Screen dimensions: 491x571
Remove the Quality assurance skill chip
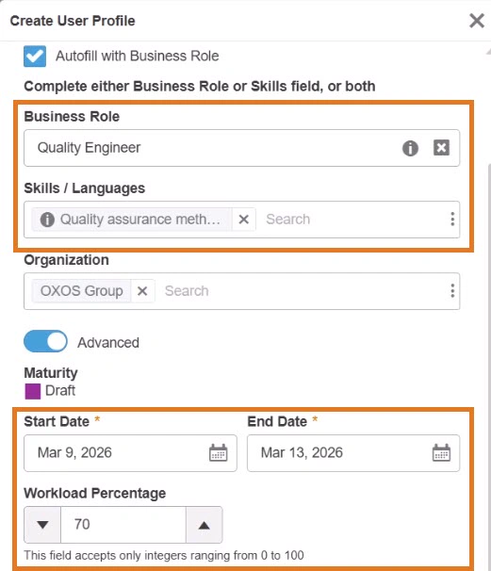244,220
